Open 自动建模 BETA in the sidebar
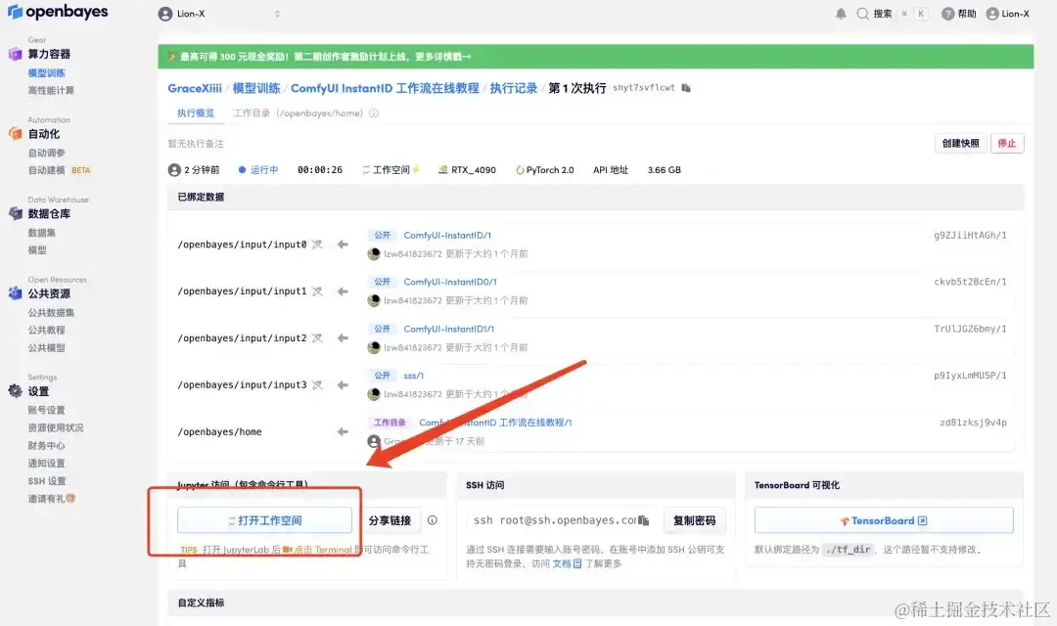1057x626 pixels. point(60,170)
